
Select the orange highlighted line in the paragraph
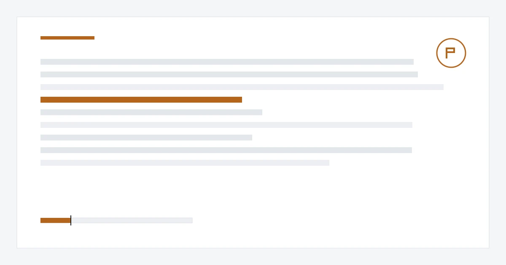click(x=141, y=100)
